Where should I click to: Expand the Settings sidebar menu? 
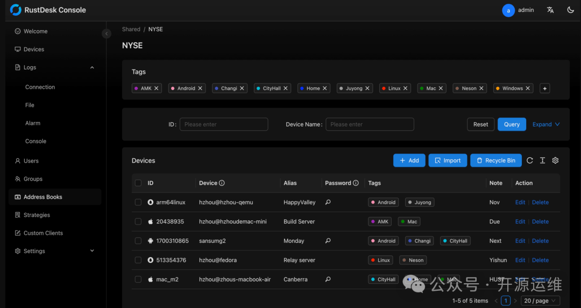pos(54,251)
